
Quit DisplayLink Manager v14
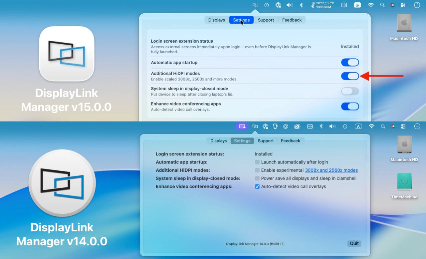pos(354,243)
